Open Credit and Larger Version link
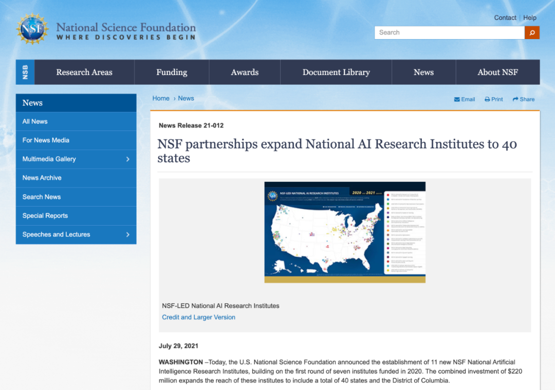This screenshot has width=555, height=390. click(198, 318)
